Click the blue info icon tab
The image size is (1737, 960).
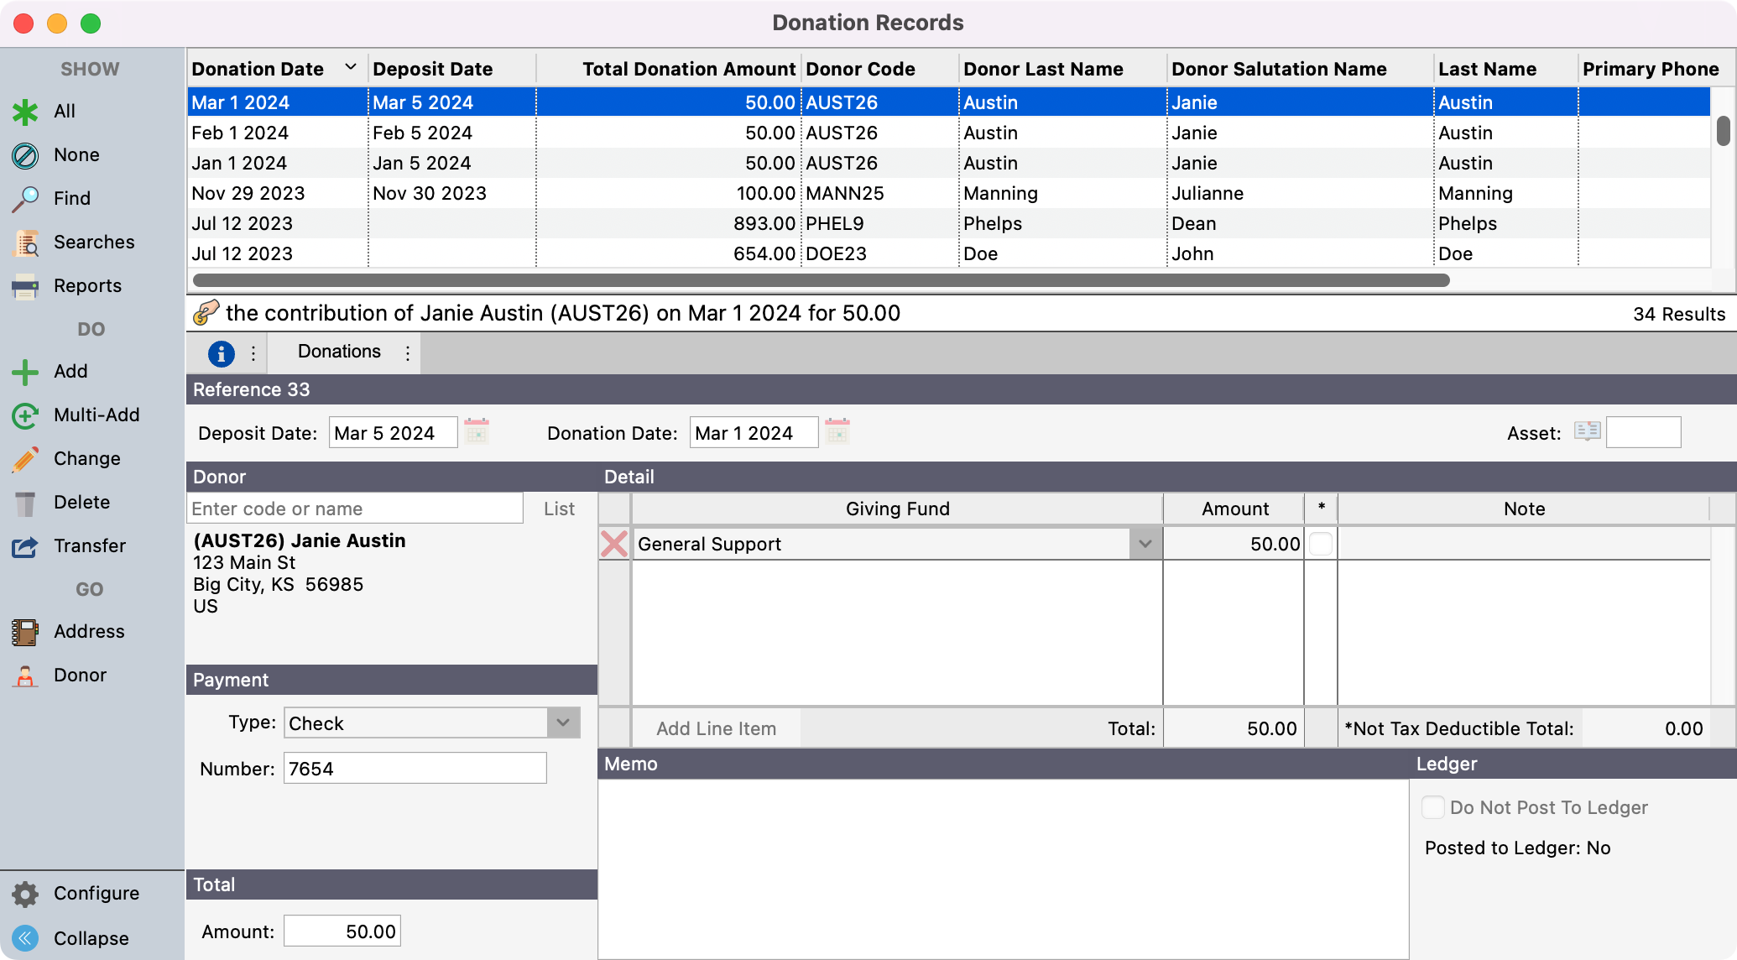(221, 353)
